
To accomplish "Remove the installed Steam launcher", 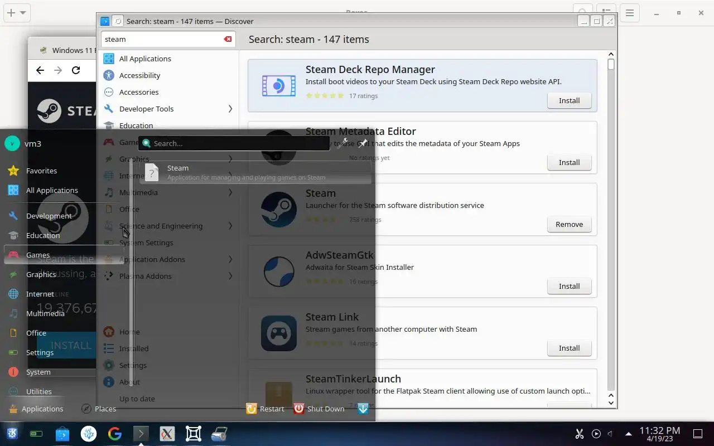I will 569,224.
